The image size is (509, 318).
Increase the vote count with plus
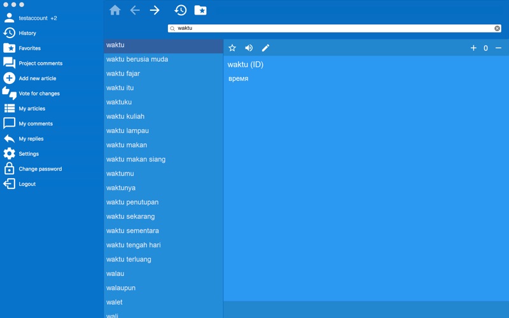(x=473, y=48)
